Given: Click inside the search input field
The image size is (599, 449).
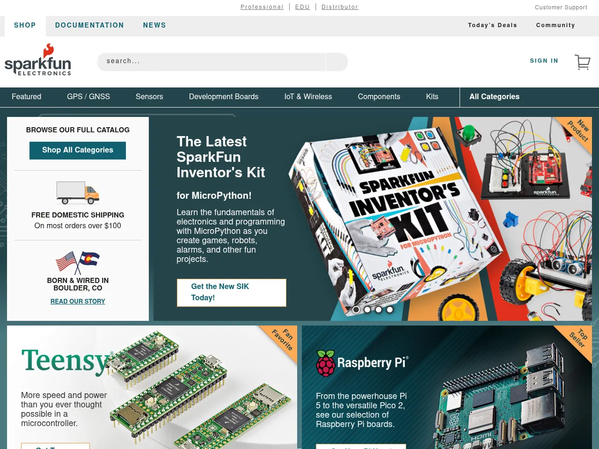Looking at the screenshot, I should pyautogui.click(x=211, y=61).
